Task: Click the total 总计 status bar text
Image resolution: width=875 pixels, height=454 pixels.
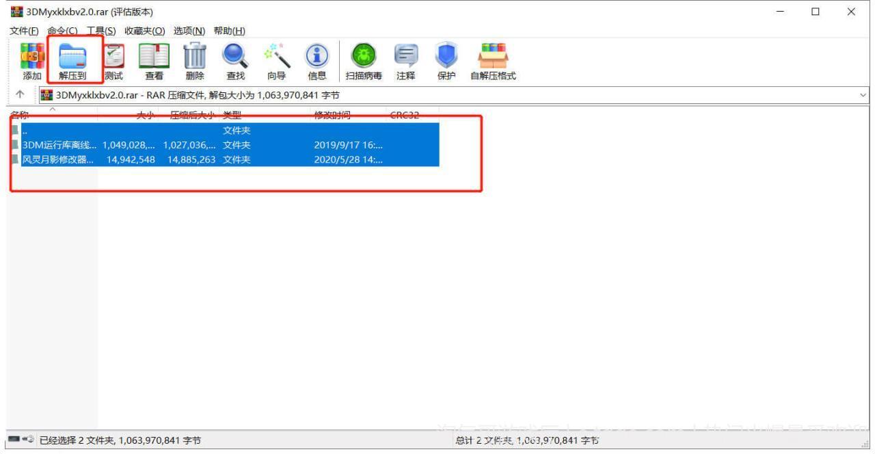Action: 527,441
